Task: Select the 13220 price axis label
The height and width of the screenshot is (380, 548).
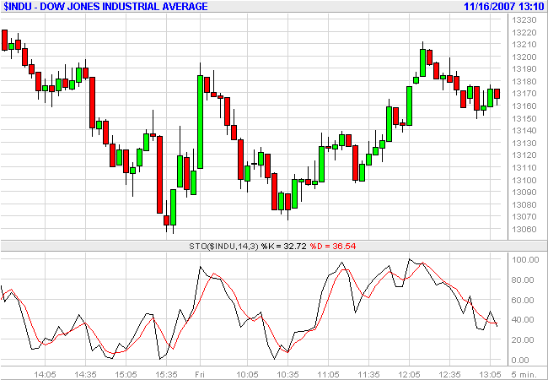Action: (x=524, y=33)
